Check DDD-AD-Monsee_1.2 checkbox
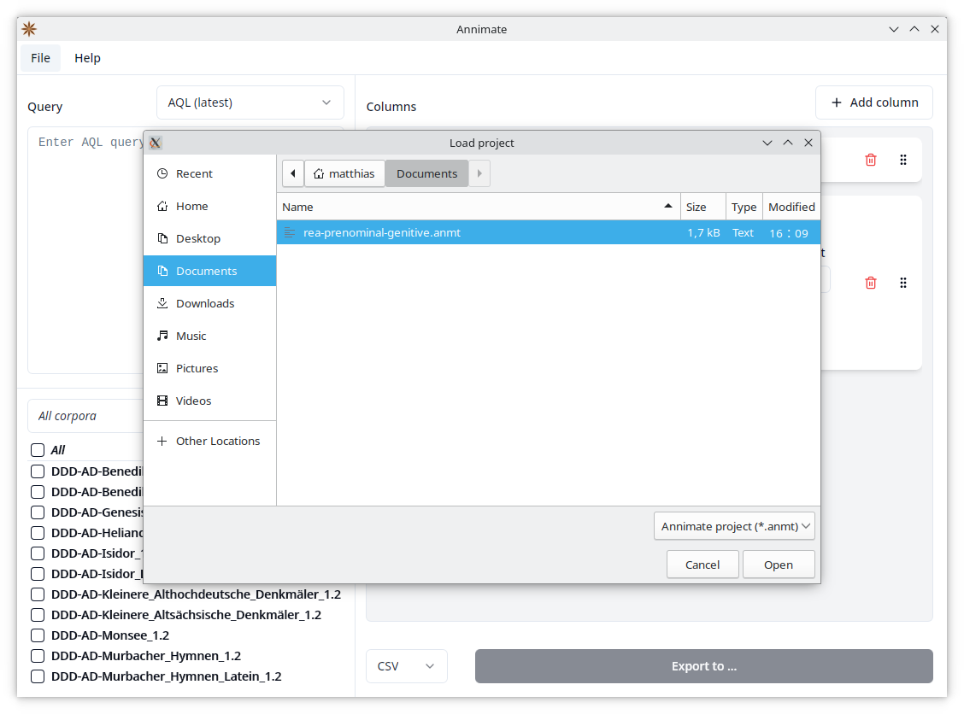The height and width of the screenshot is (714, 964). point(38,635)
